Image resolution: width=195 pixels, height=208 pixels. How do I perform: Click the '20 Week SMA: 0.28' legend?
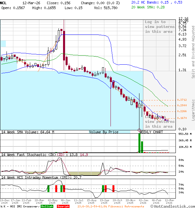[151, 7]
